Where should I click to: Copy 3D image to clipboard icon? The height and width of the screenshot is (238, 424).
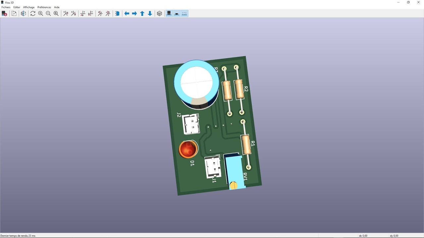click(14, 14)
